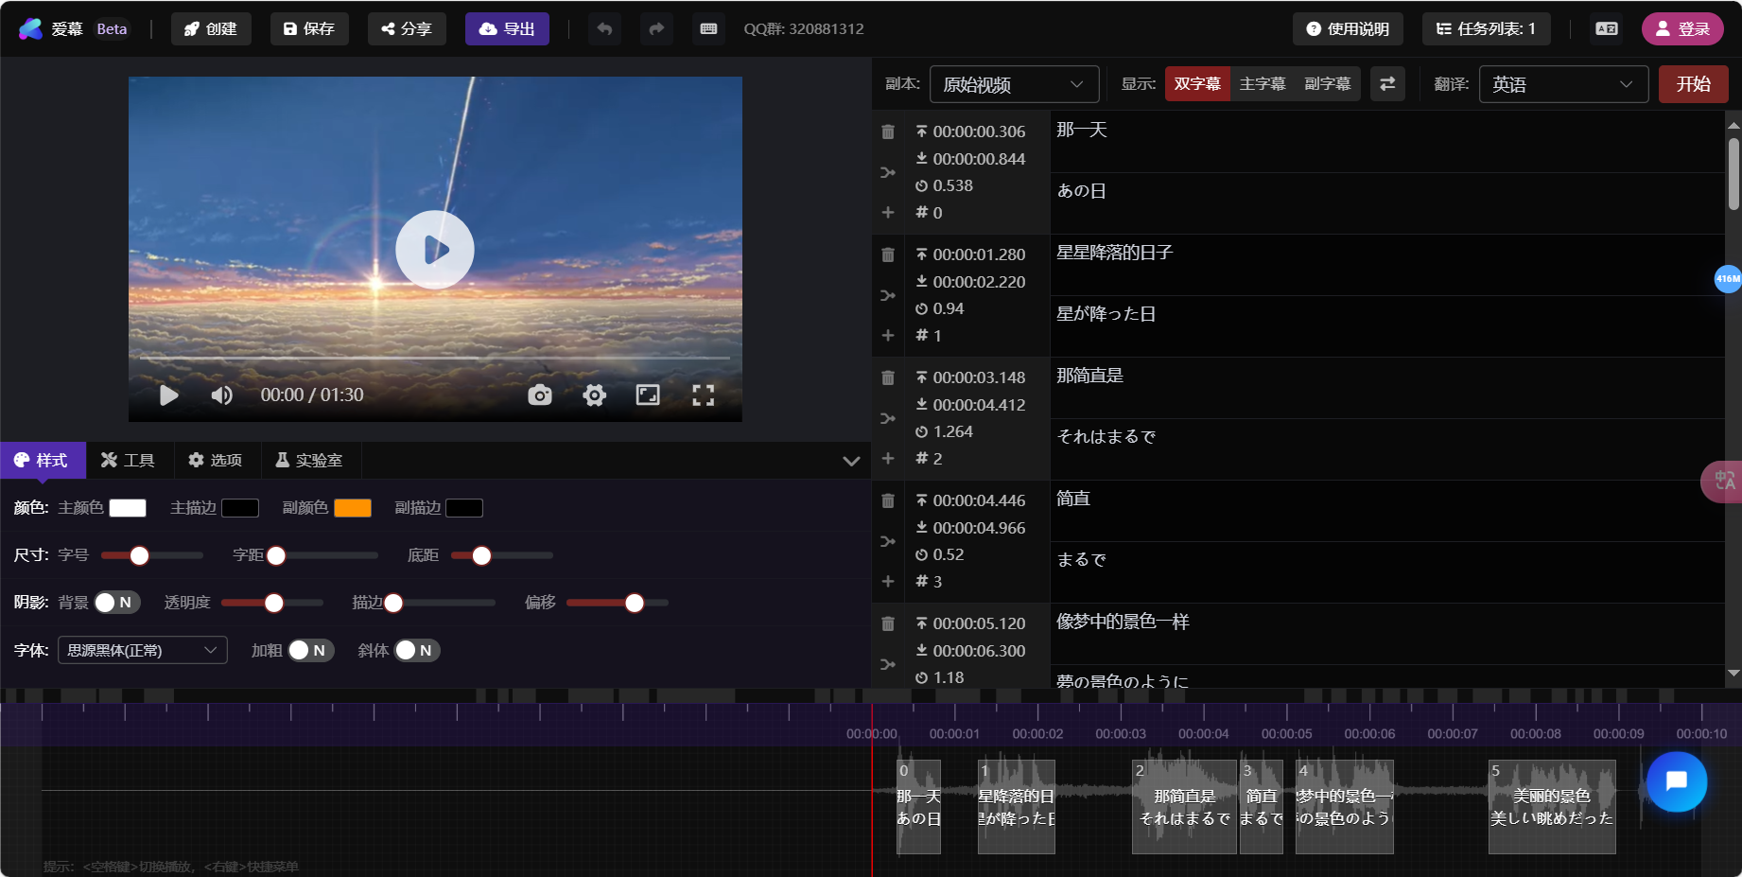
Task: Take a screenshot with the camera icon
Action: click(x=540, y=395)
